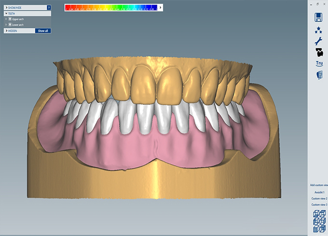The height and width of the screenshot is (236, 328).
Task: Click the black teeth silhouette icon
Action: pos(318,52)
